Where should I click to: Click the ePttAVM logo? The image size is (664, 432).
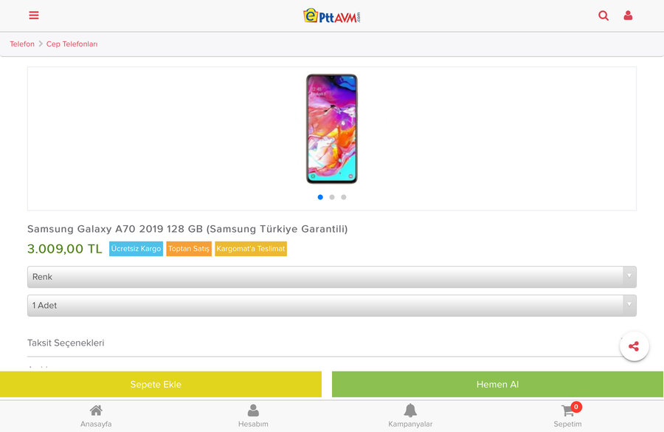click(x=332, y=16)
